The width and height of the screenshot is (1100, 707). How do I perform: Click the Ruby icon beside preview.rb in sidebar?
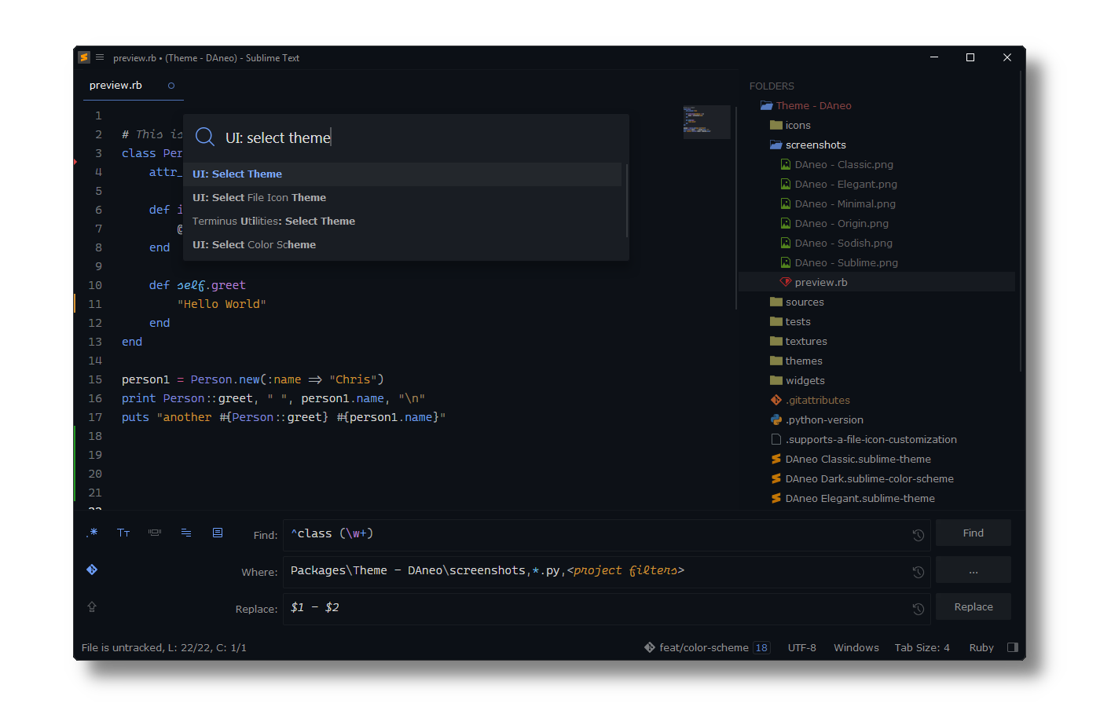pos(786,282)
